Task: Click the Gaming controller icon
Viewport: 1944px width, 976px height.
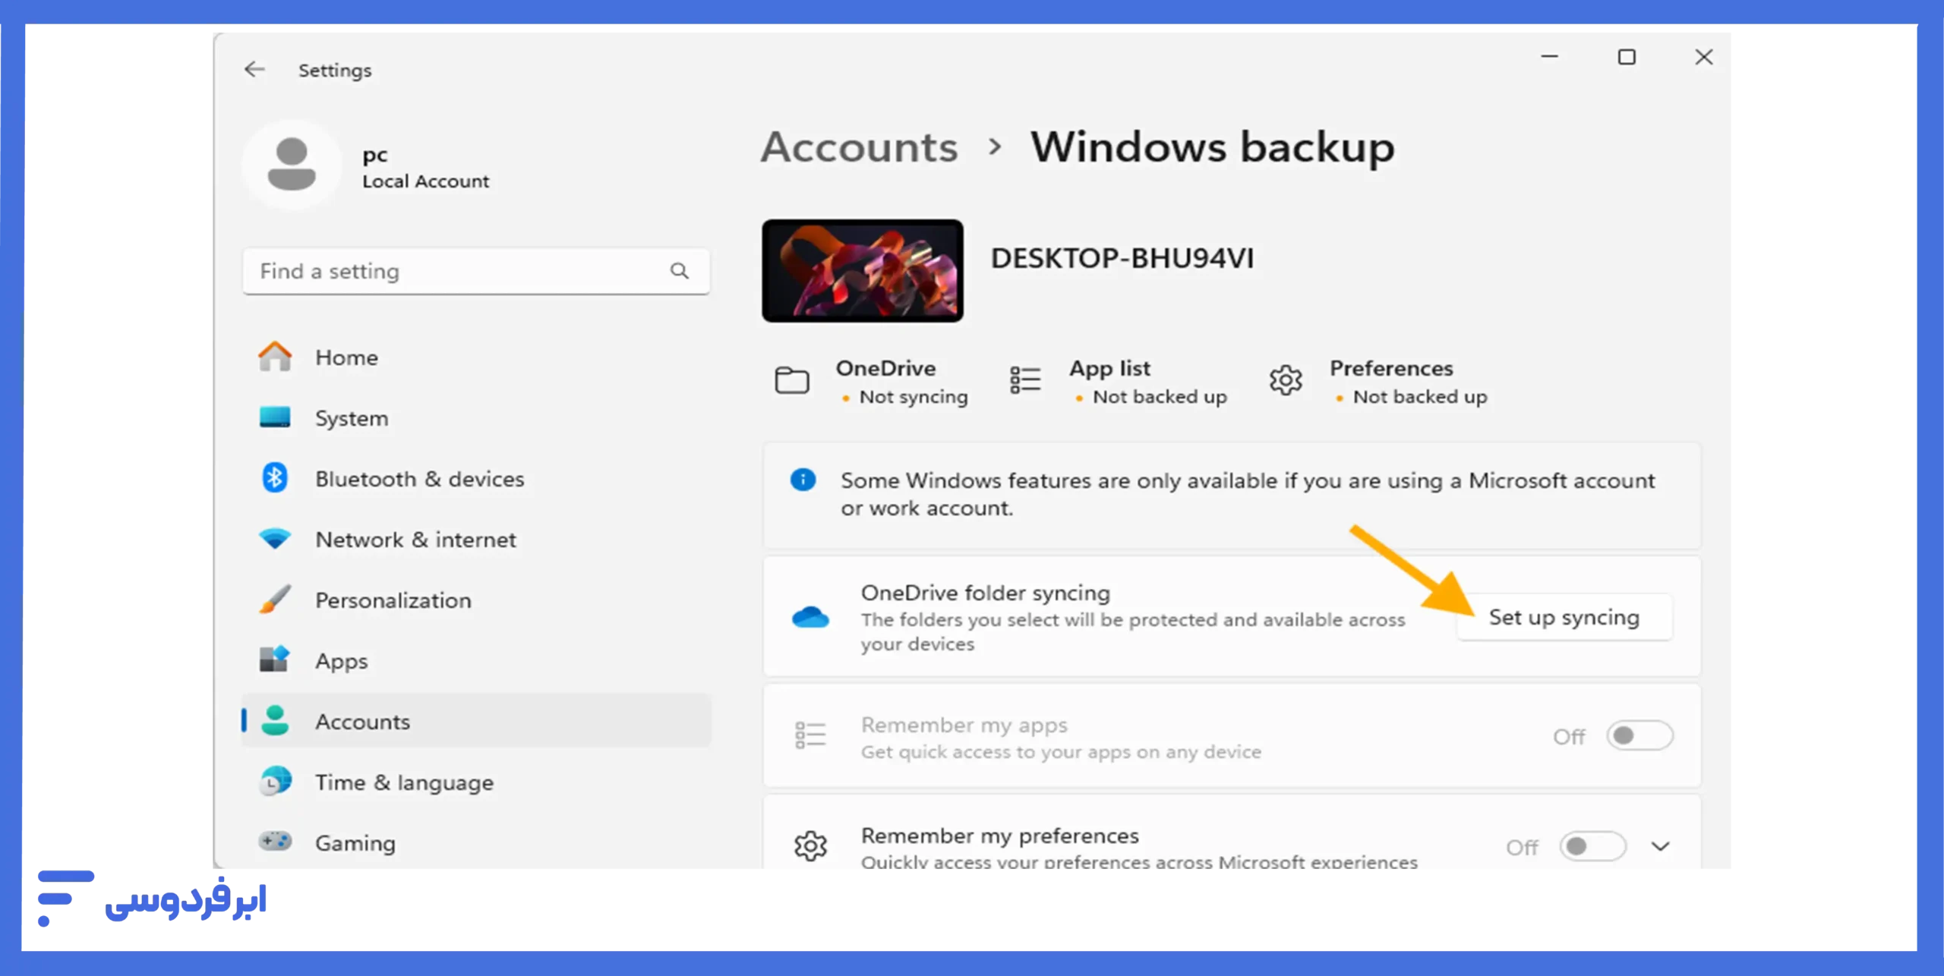Action: (276, 842)
